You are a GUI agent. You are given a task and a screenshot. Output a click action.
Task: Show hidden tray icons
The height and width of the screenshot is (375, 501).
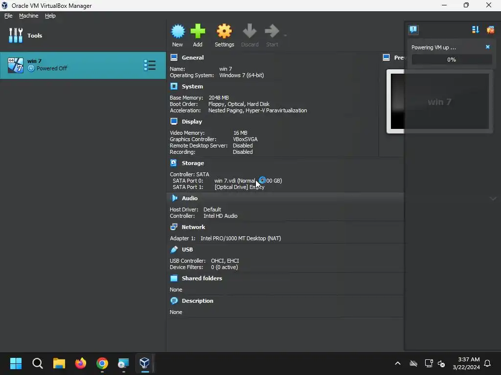pos(398,363)
